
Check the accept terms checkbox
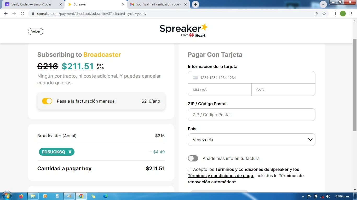tap(190, 169)
